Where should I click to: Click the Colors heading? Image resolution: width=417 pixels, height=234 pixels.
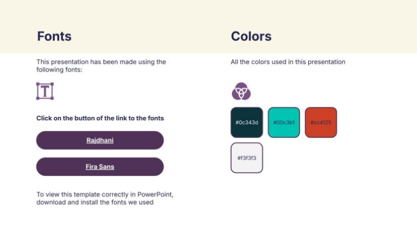tap(251, 36)
